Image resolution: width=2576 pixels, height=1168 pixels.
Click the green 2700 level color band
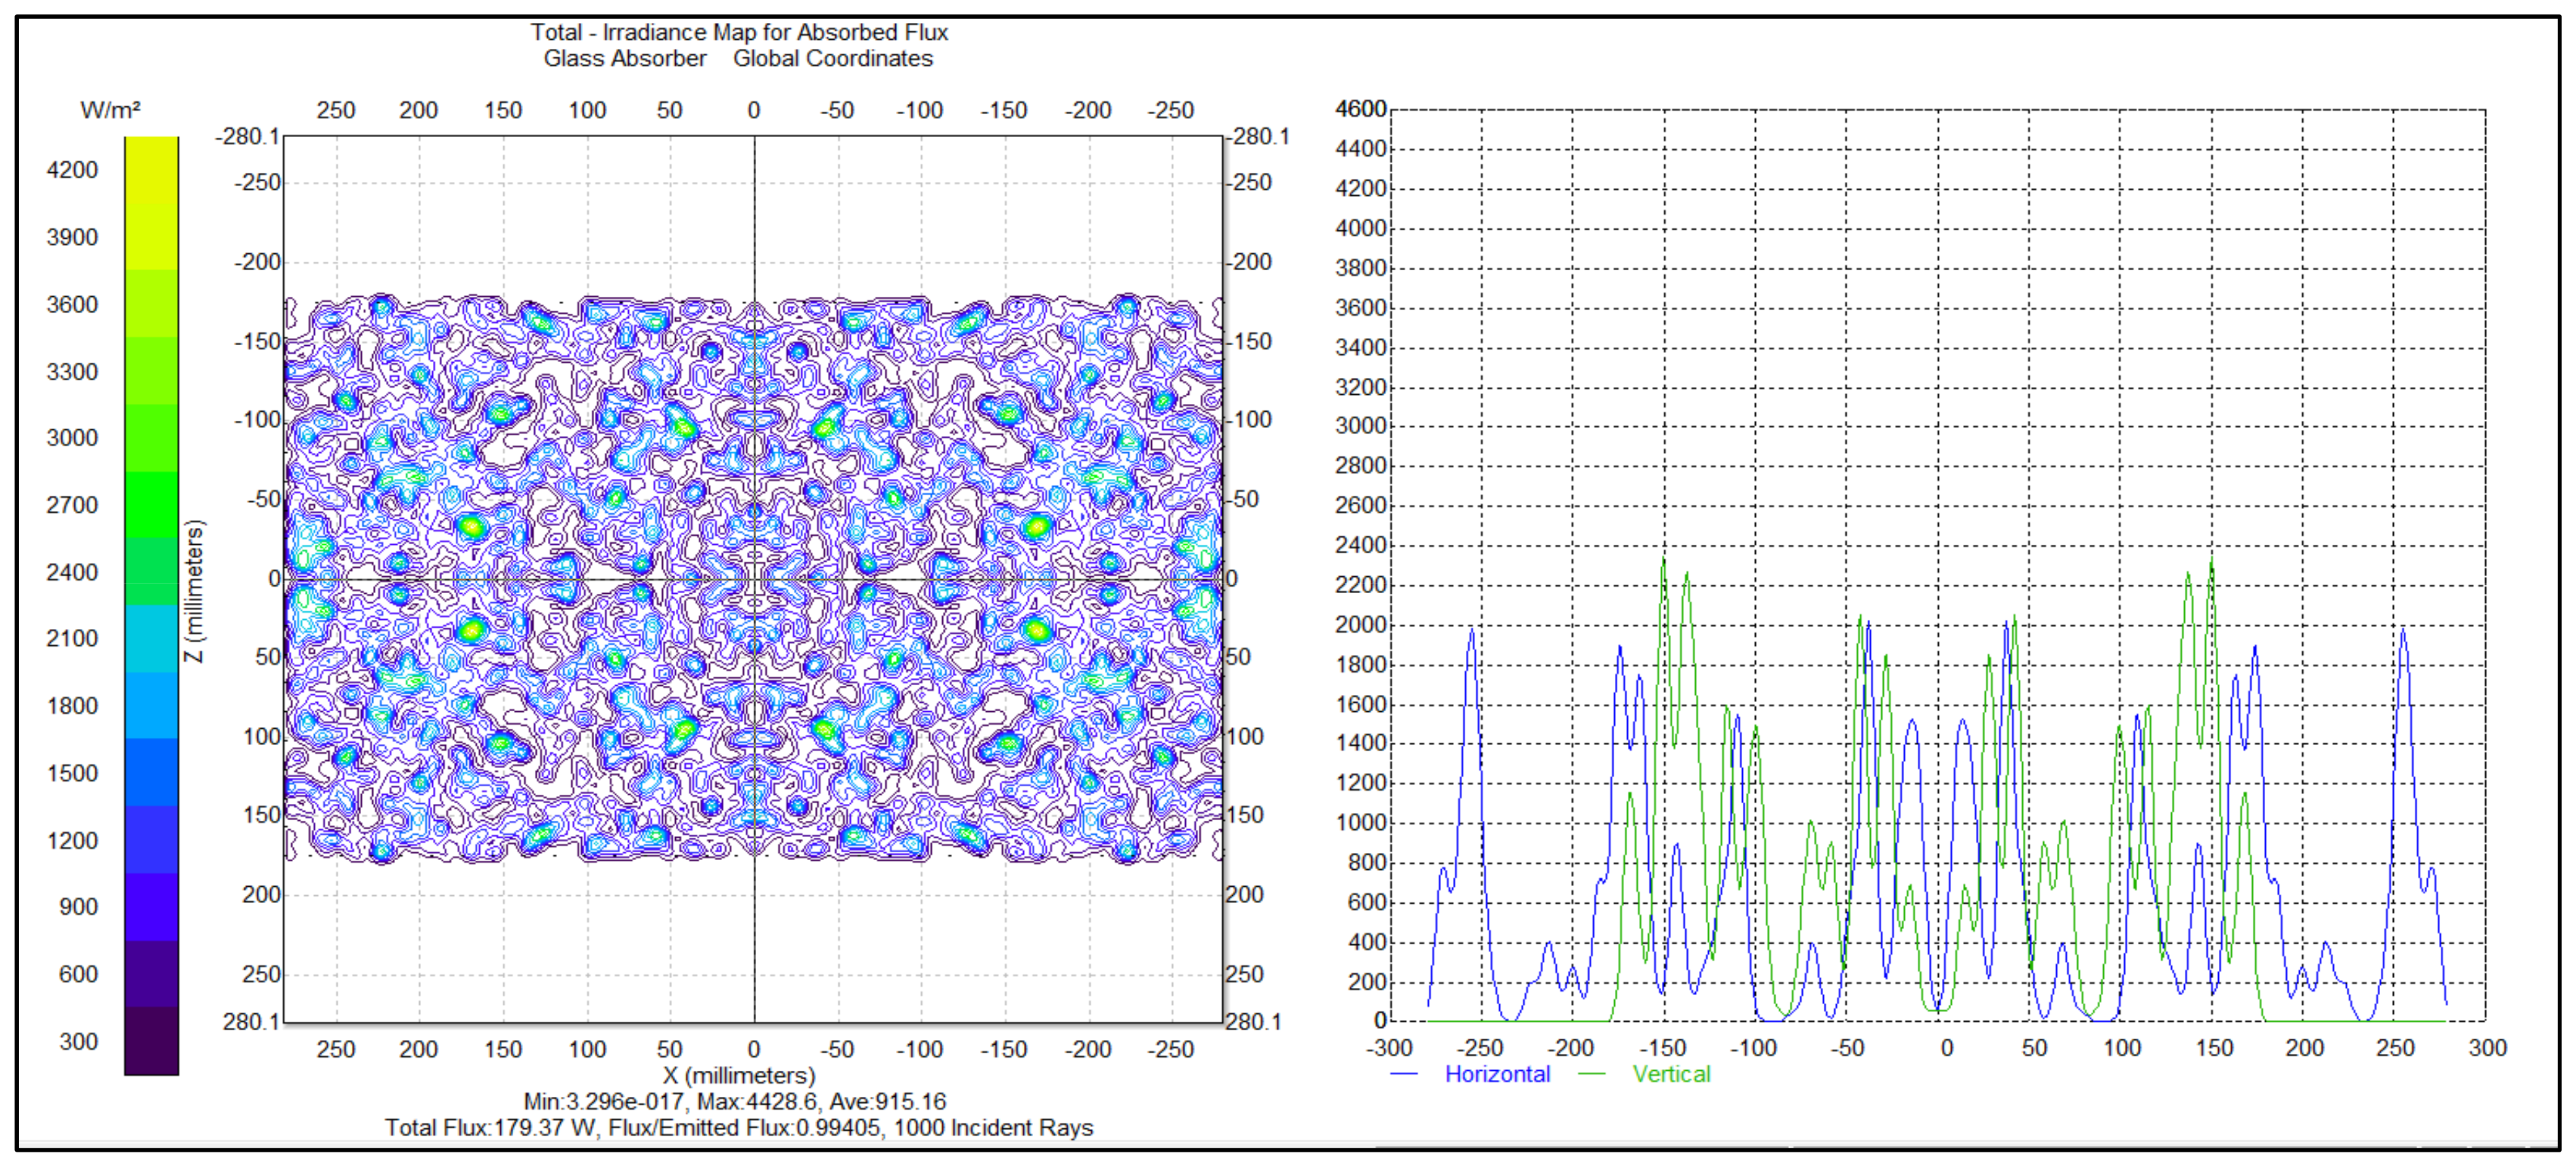coord(151,504)
